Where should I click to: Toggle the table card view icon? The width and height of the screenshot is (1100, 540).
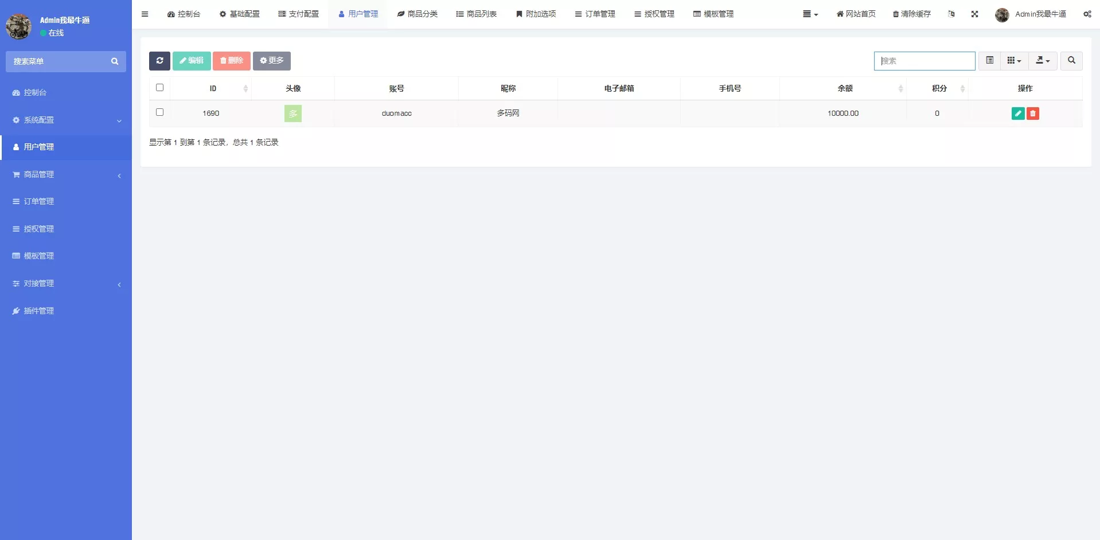coord(989,61)
